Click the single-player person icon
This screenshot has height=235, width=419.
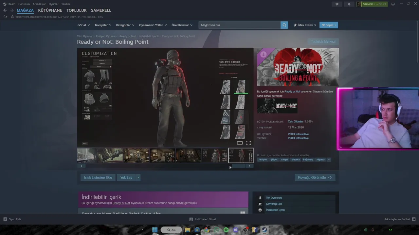(260, 198)
